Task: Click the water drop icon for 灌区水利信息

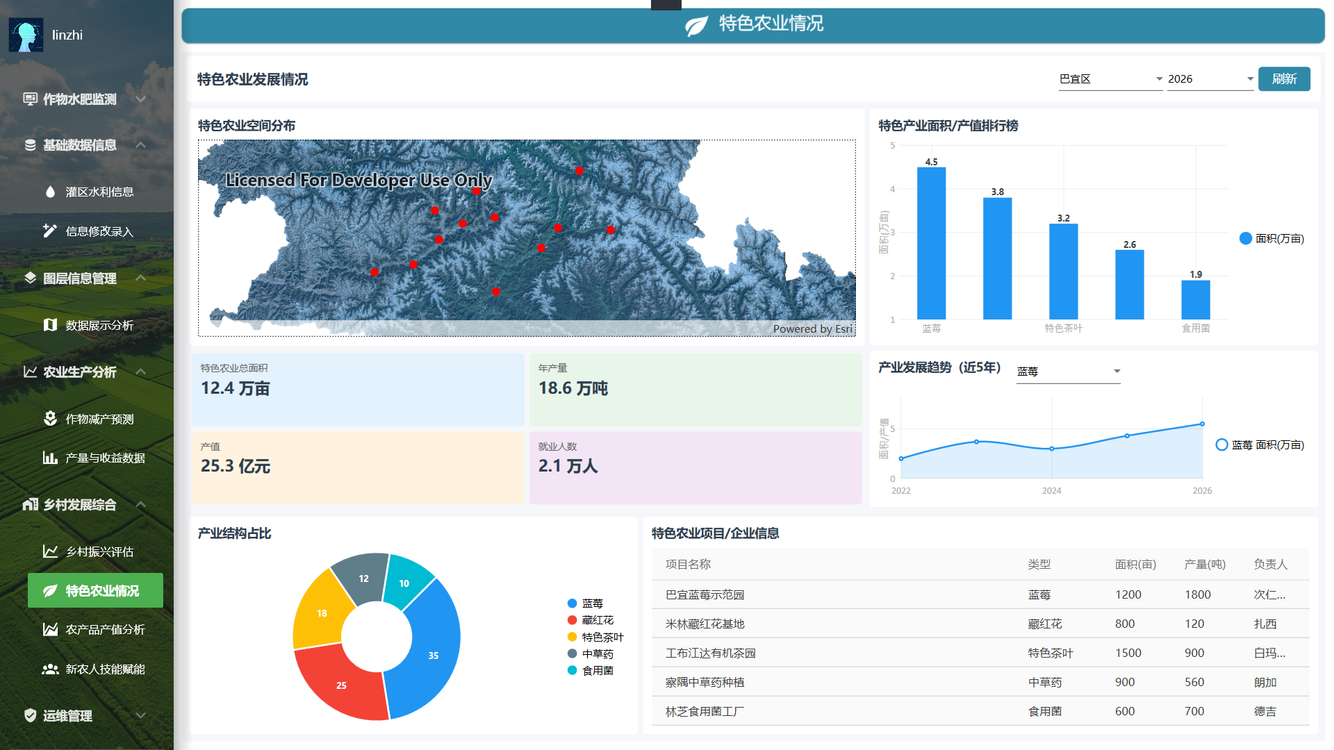Action: 50,192
